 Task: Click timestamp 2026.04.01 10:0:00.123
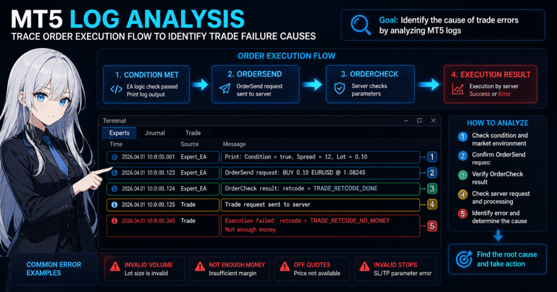pyautogui.click(x=148, y=173)
